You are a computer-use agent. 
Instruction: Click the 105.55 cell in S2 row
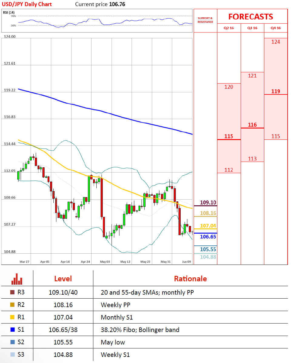(x=63, y=342)
